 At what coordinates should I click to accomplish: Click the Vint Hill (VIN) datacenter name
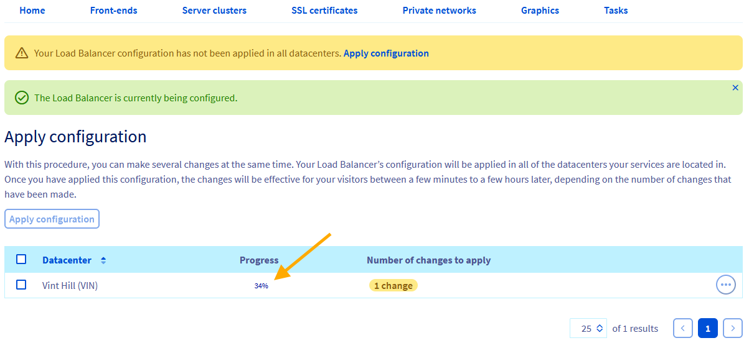click(x=70, y=285)
